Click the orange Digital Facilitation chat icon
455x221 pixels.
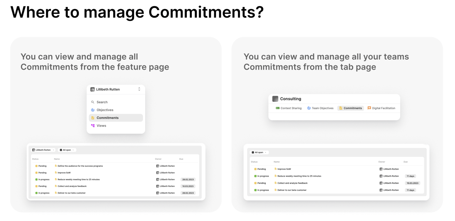pos(369,108)
